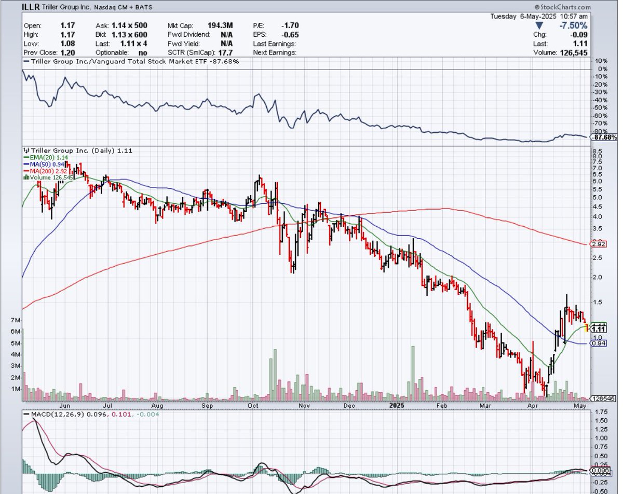Click the May month marker on the time axis
This screenshot has height=494, width=623.
pos(580,406)
